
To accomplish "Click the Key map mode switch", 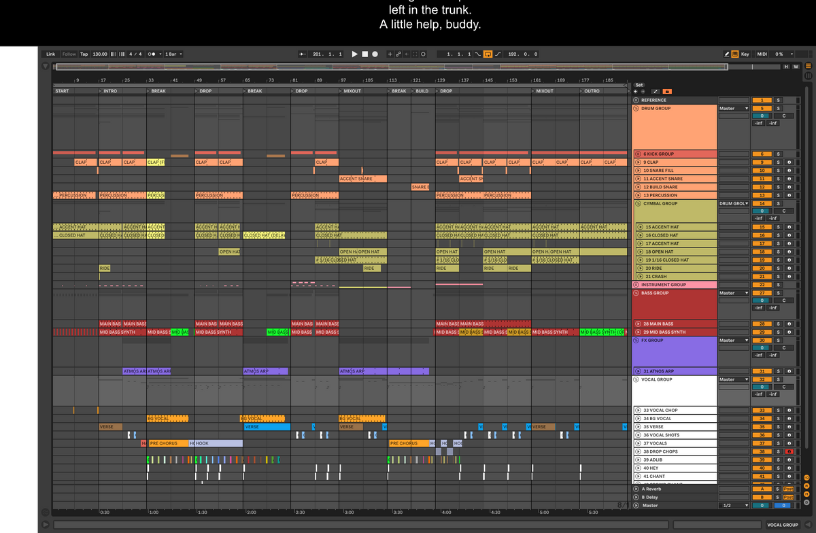I will pyautogui.click(x=745, y=54).
